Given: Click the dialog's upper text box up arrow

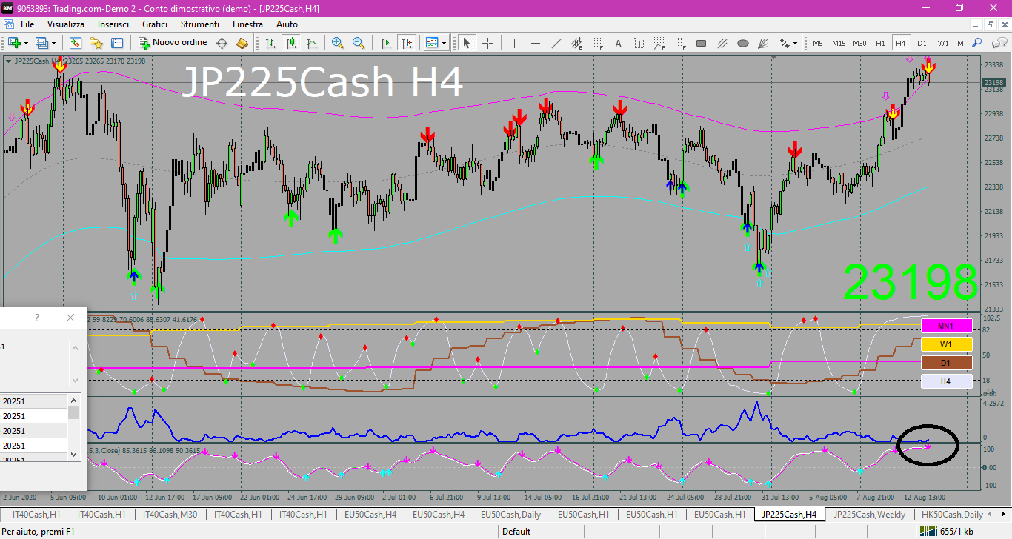Looking at the screenshot, I should coord(75,346).
